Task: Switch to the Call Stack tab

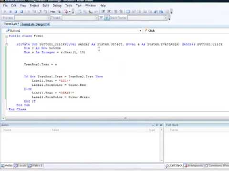Action: coord(174,166)
